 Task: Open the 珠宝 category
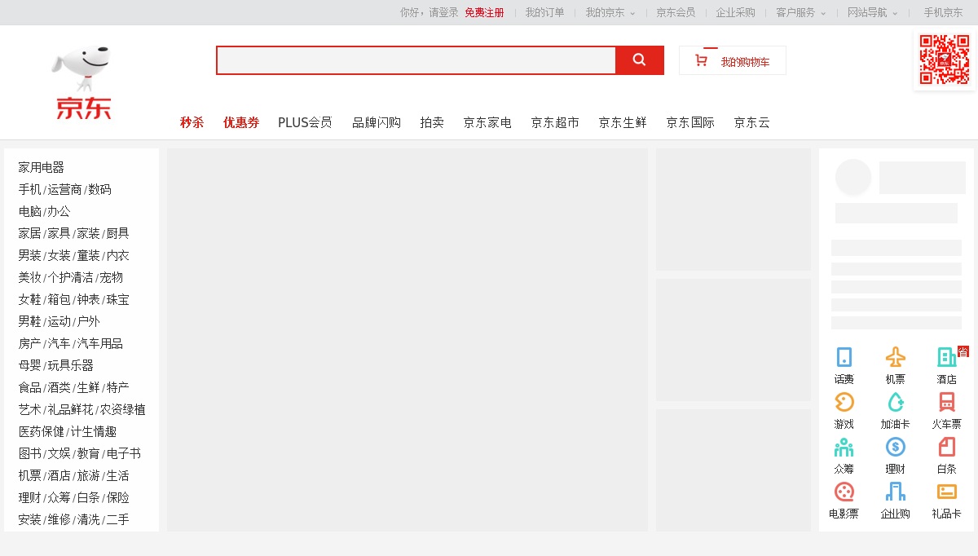(118, 299)
